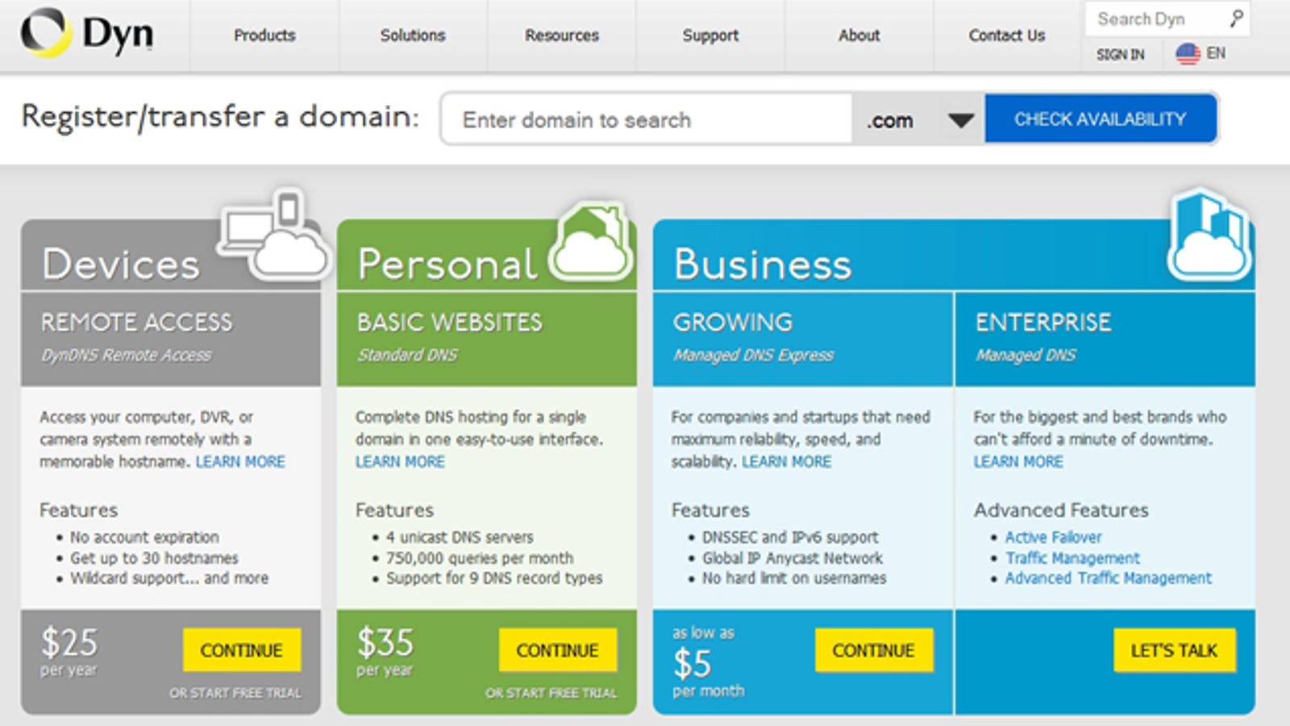The width and height of the screenshot is (1290, 726).
Task: Start free trial under Basic Websites
Action: tap(551, 693)
